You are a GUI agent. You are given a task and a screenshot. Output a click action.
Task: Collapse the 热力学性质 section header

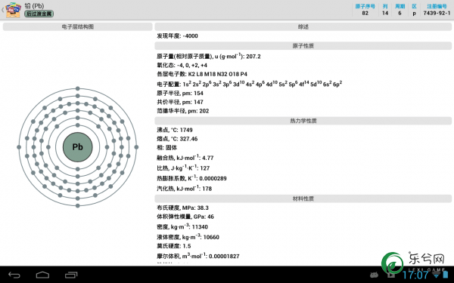click(303, 121)
